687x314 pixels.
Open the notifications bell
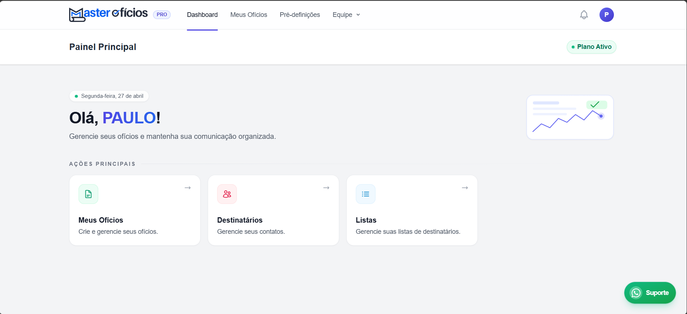pyautogui.click(x=584, y=15)
